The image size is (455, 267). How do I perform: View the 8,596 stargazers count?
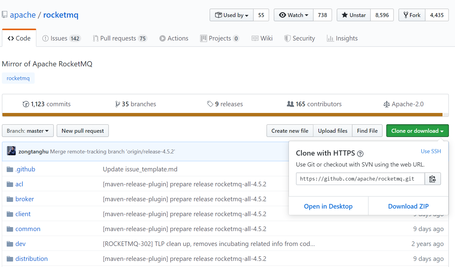[x=382, y=15]
